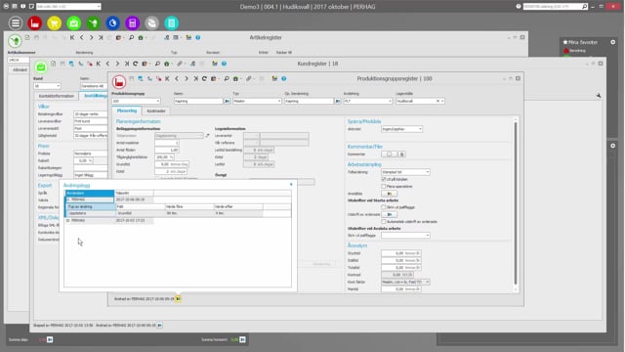Click change log icon beside Ändrad av PERHAG
The height and width of the screenshot is (352, 625).
(178, 298)
